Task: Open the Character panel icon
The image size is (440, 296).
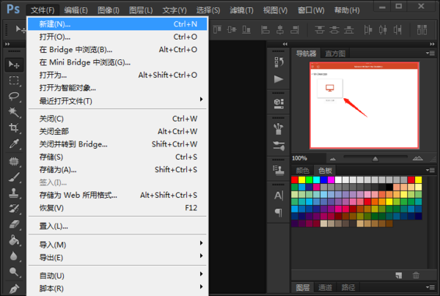Action: pyautogui.click(x=279, y=196)
